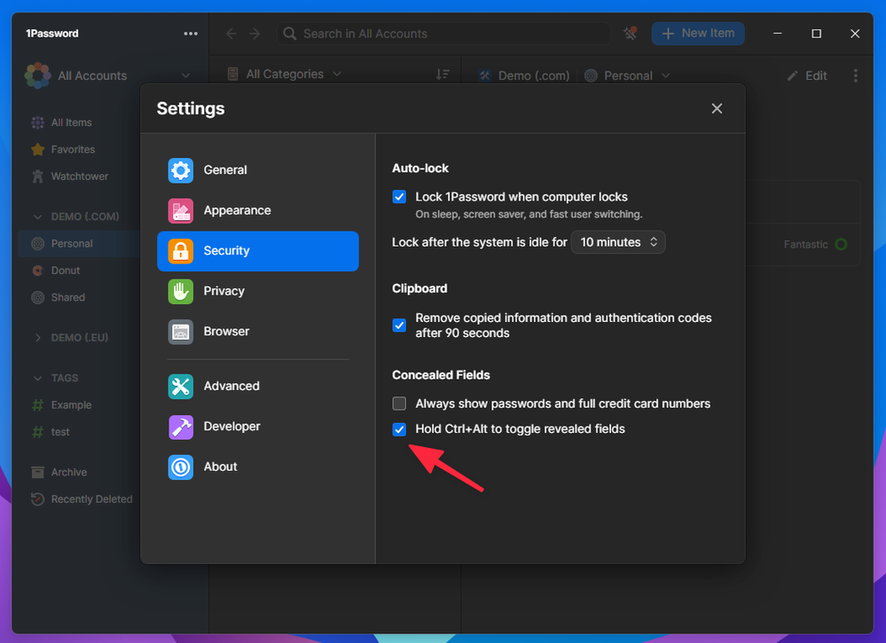The image size is (886, 643).
Task: Uncheck Remove copied information after 90 seconds
Action: coord(399,325)
